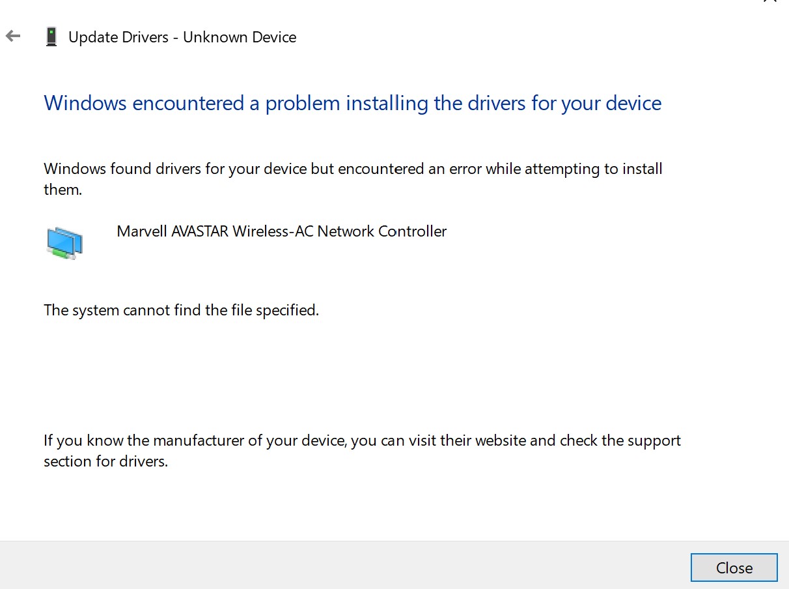Click the word 'website' in the footer text
The height and width of the screenshot is (589, 789).
tap(501, 440)
